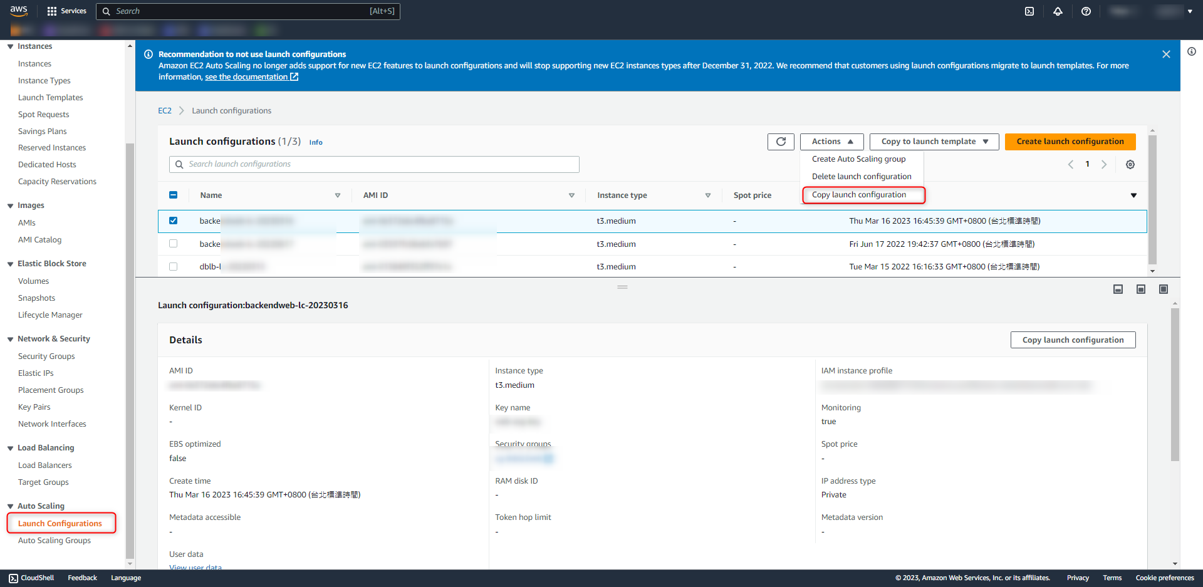Open table preferences gear icon

click(x=1130, y=164)
